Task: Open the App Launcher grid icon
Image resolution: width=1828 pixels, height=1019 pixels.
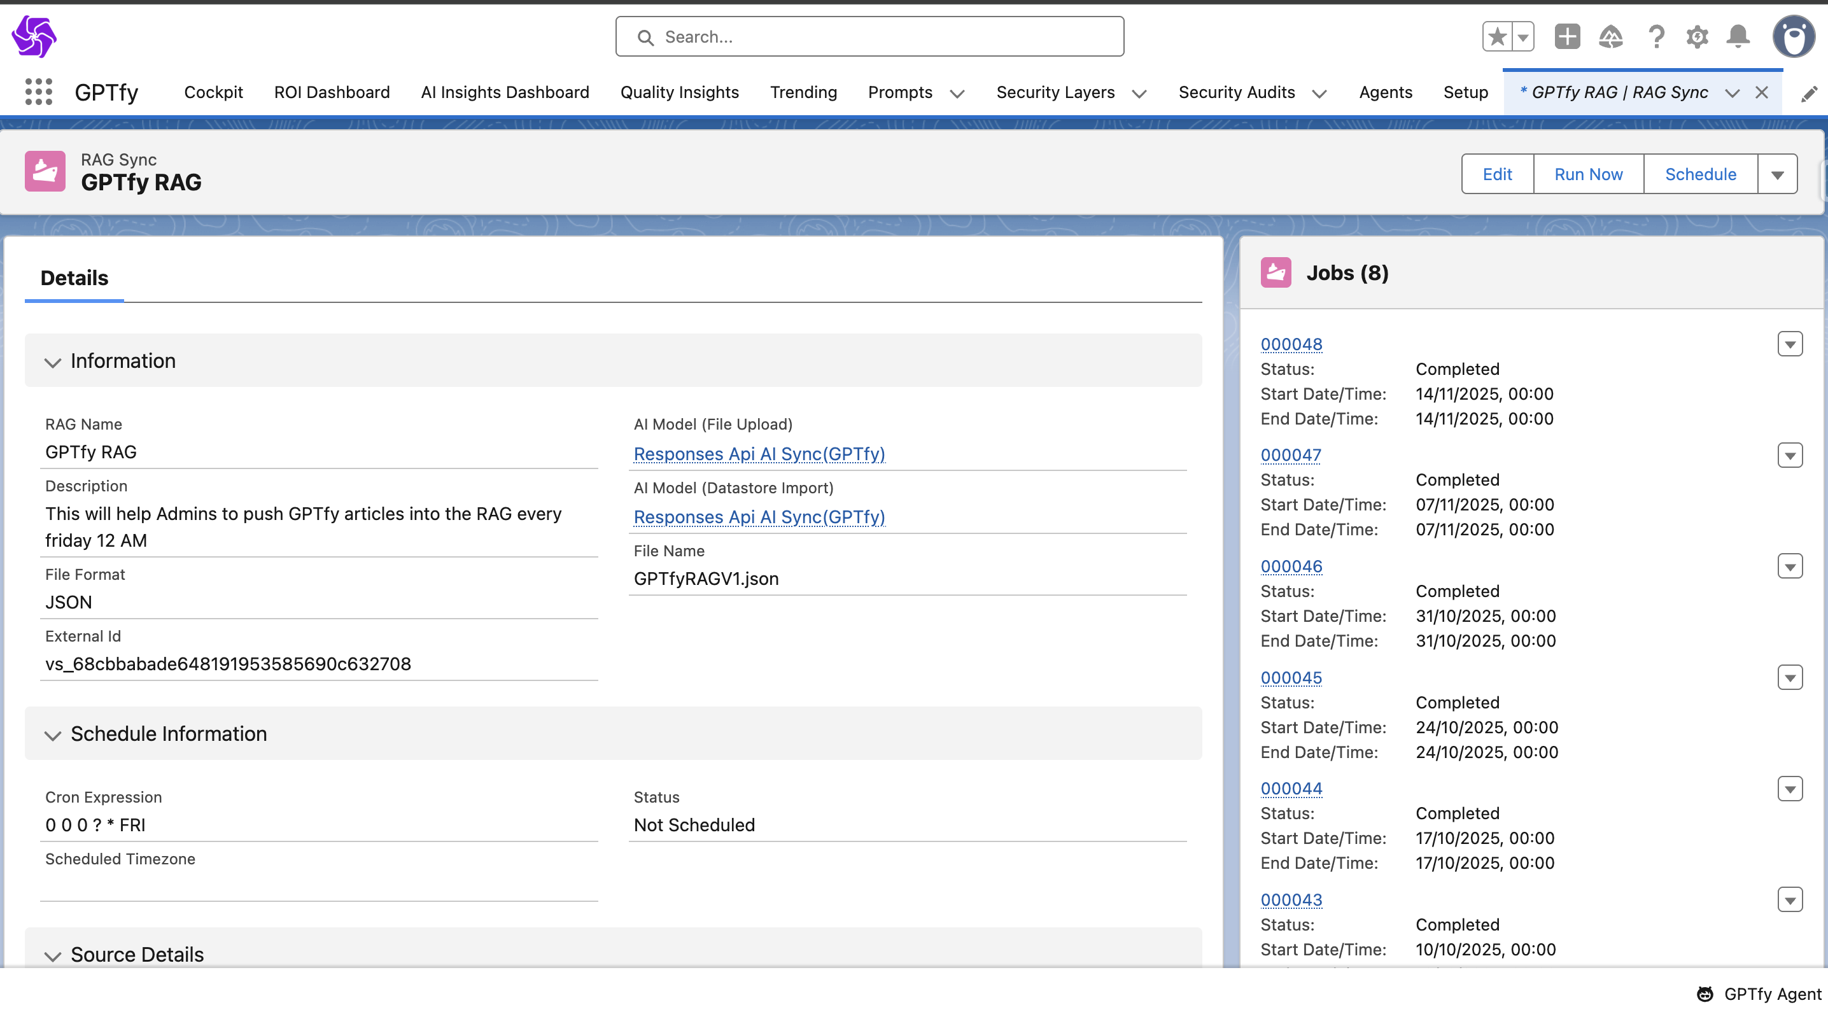Action: click(x=38, y=92)
